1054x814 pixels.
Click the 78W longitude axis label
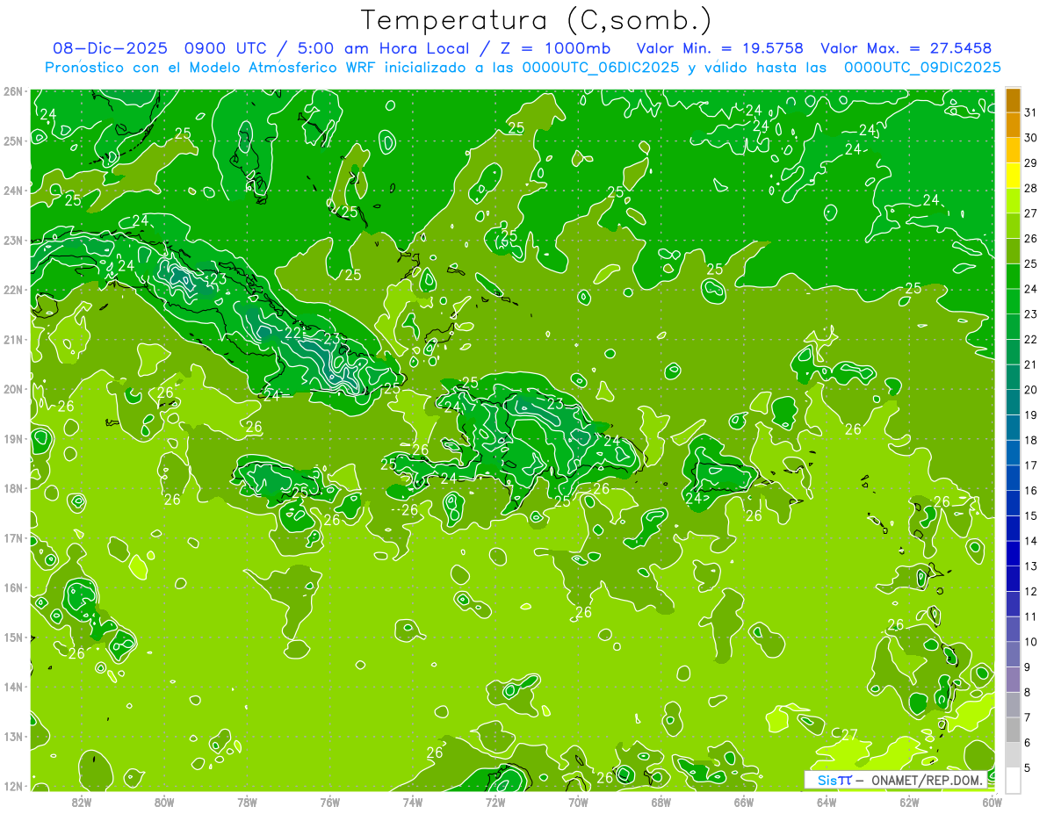point(247,802)
